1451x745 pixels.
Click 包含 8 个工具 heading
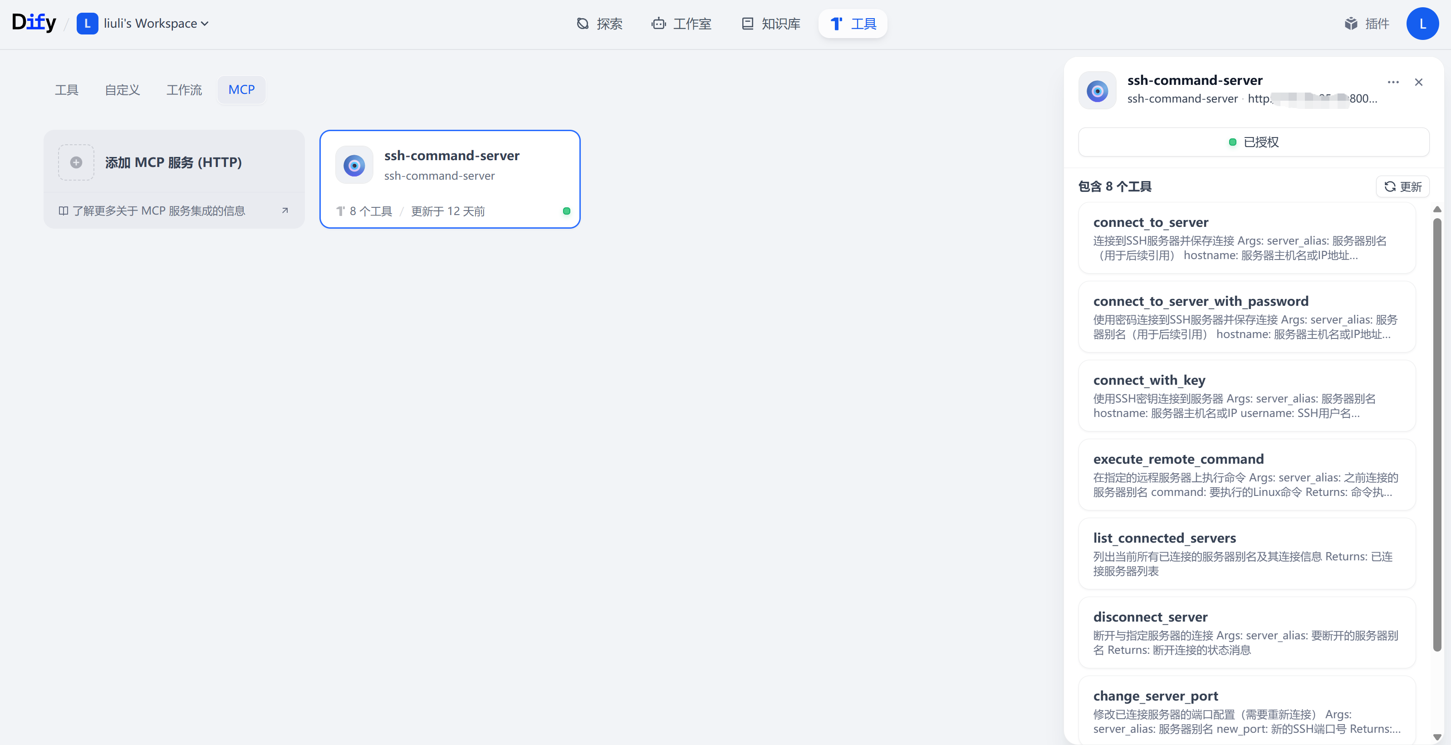1115,186
